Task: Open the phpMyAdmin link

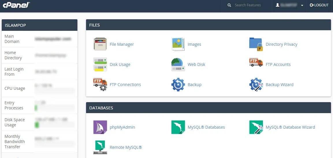Action: pos(122,127)
